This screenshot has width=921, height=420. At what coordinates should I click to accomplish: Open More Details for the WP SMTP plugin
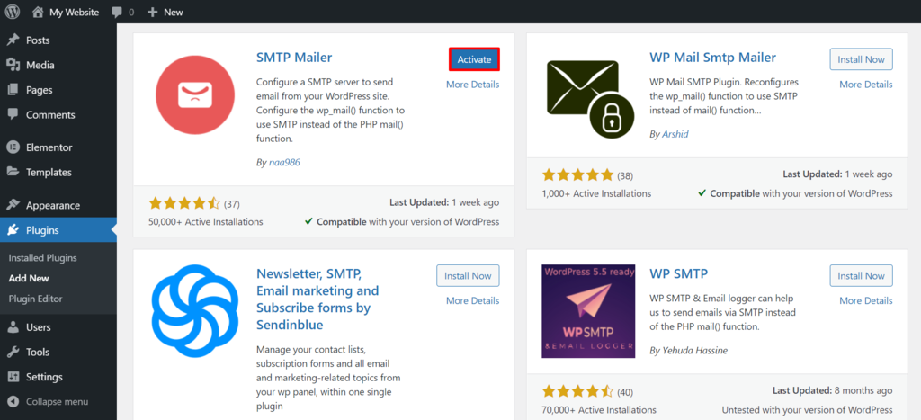[x=865, y=300]
